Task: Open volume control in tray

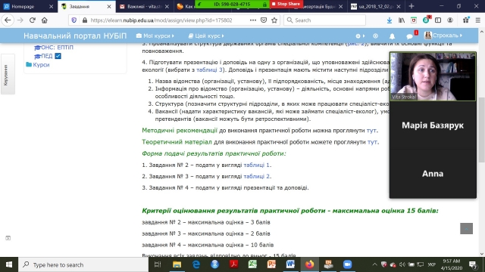Action: (402, 264)
